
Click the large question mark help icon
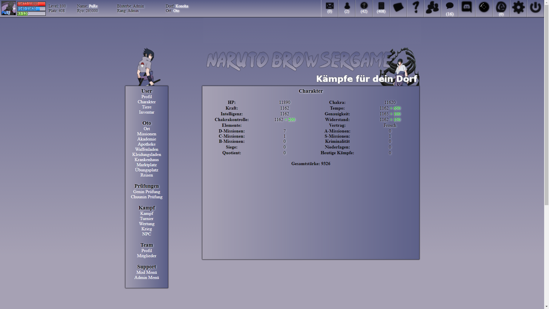[x=415, y=7]
